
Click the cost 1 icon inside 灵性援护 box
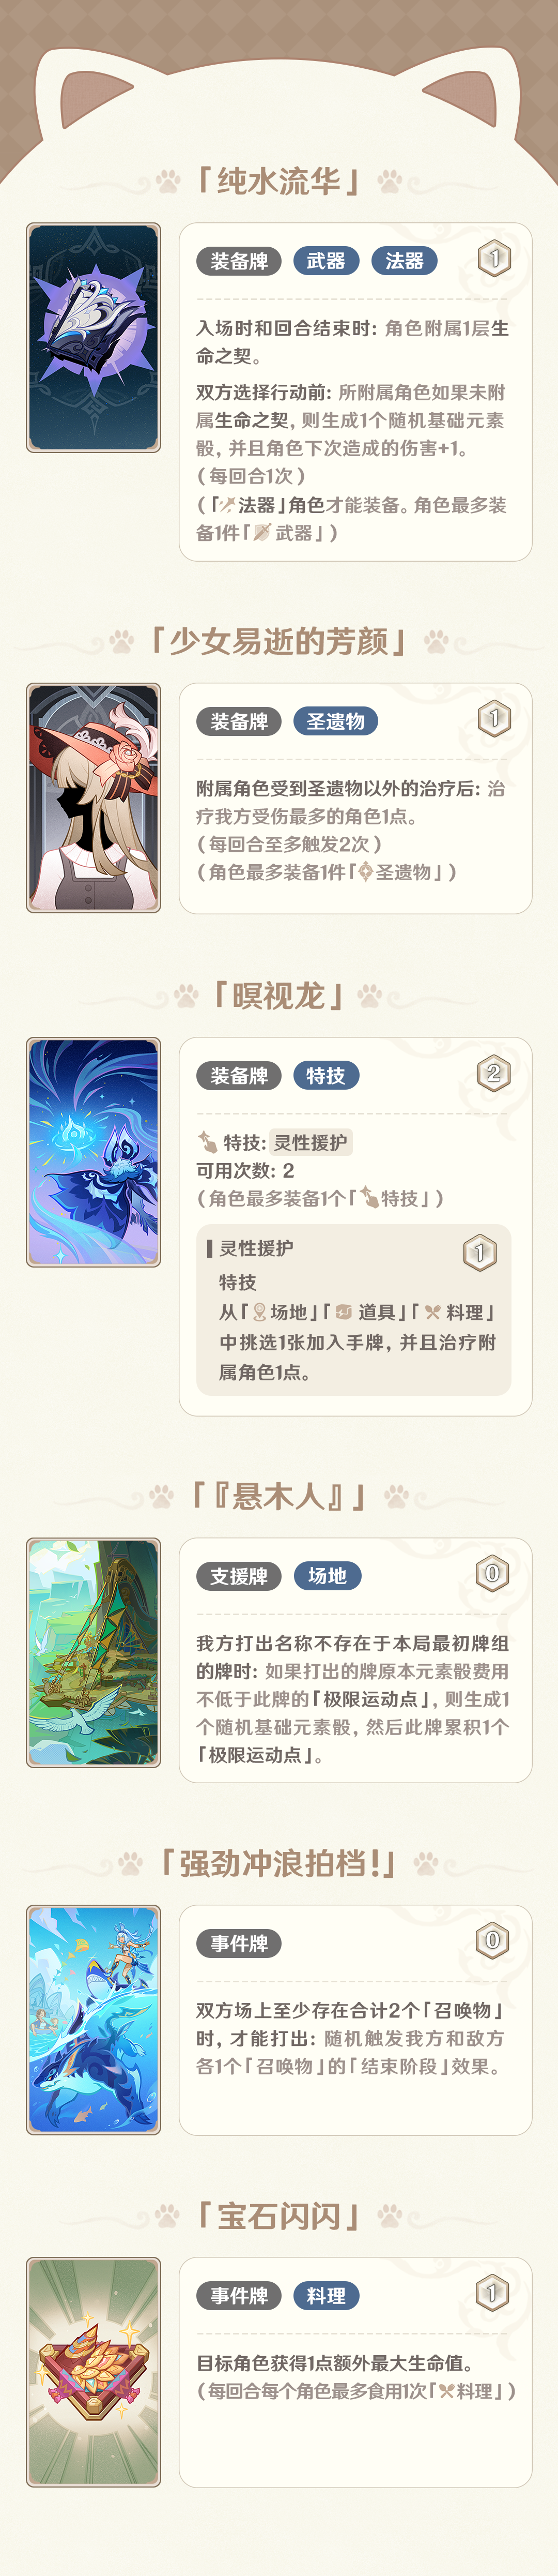click(x=479, y=1252)
